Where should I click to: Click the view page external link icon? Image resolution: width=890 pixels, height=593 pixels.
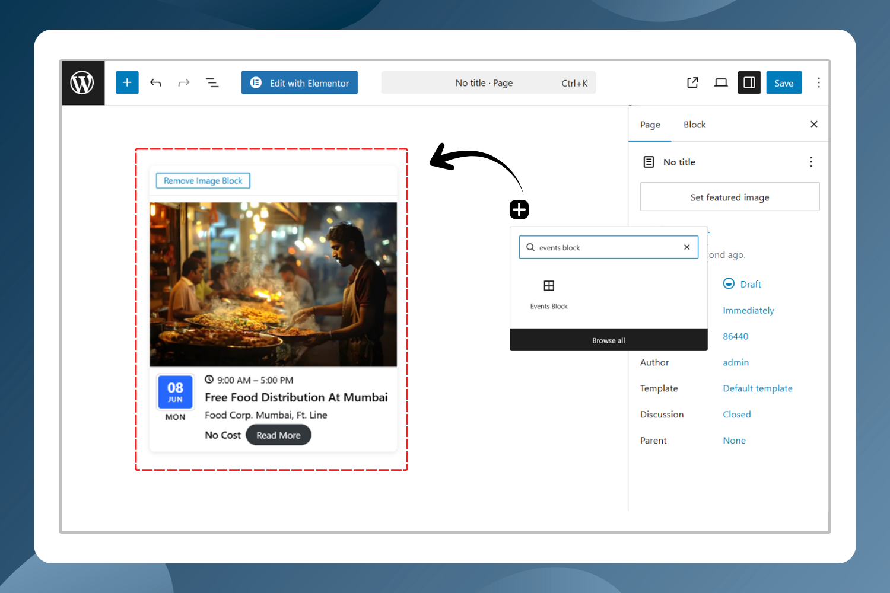point(692,83)
